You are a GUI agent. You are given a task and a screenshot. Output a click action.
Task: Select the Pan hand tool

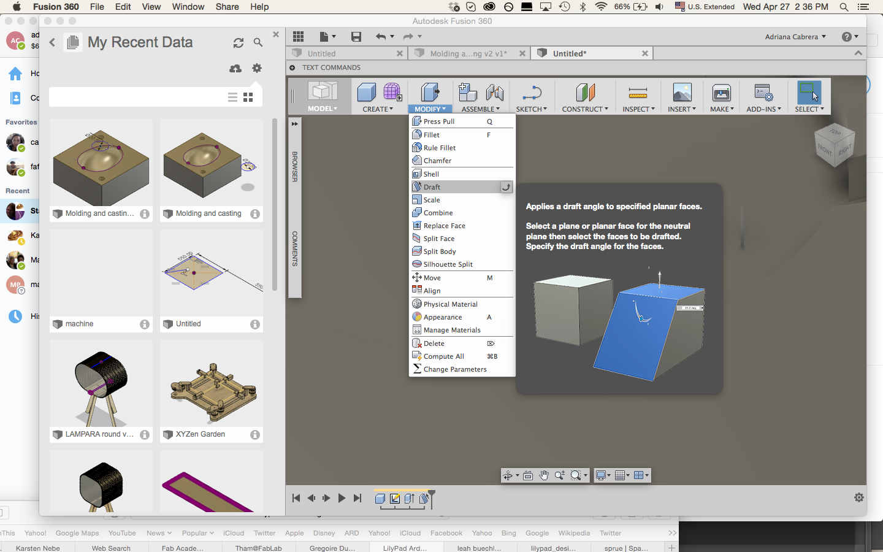click(x=544, y=475)
